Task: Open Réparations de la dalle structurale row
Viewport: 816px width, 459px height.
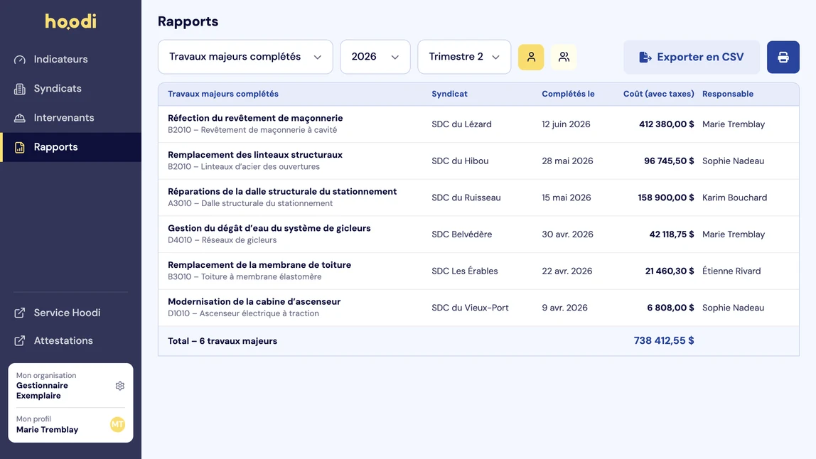Action: click(x=478, y=198)
